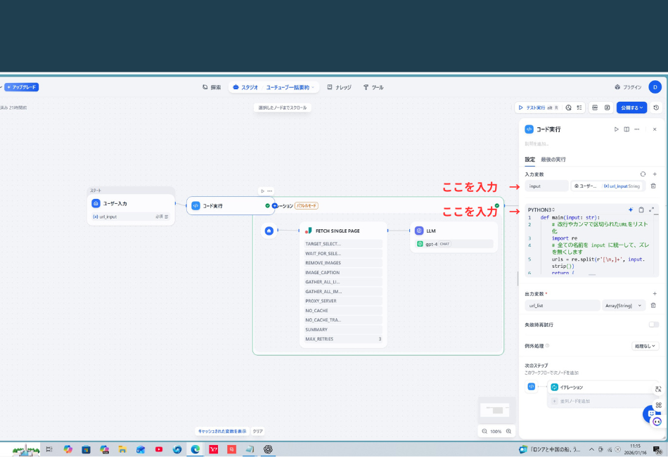This screenshot has width=668, height=457.
Task: Open the Array[String] type dropdown
Action: [x=624, y=305]
